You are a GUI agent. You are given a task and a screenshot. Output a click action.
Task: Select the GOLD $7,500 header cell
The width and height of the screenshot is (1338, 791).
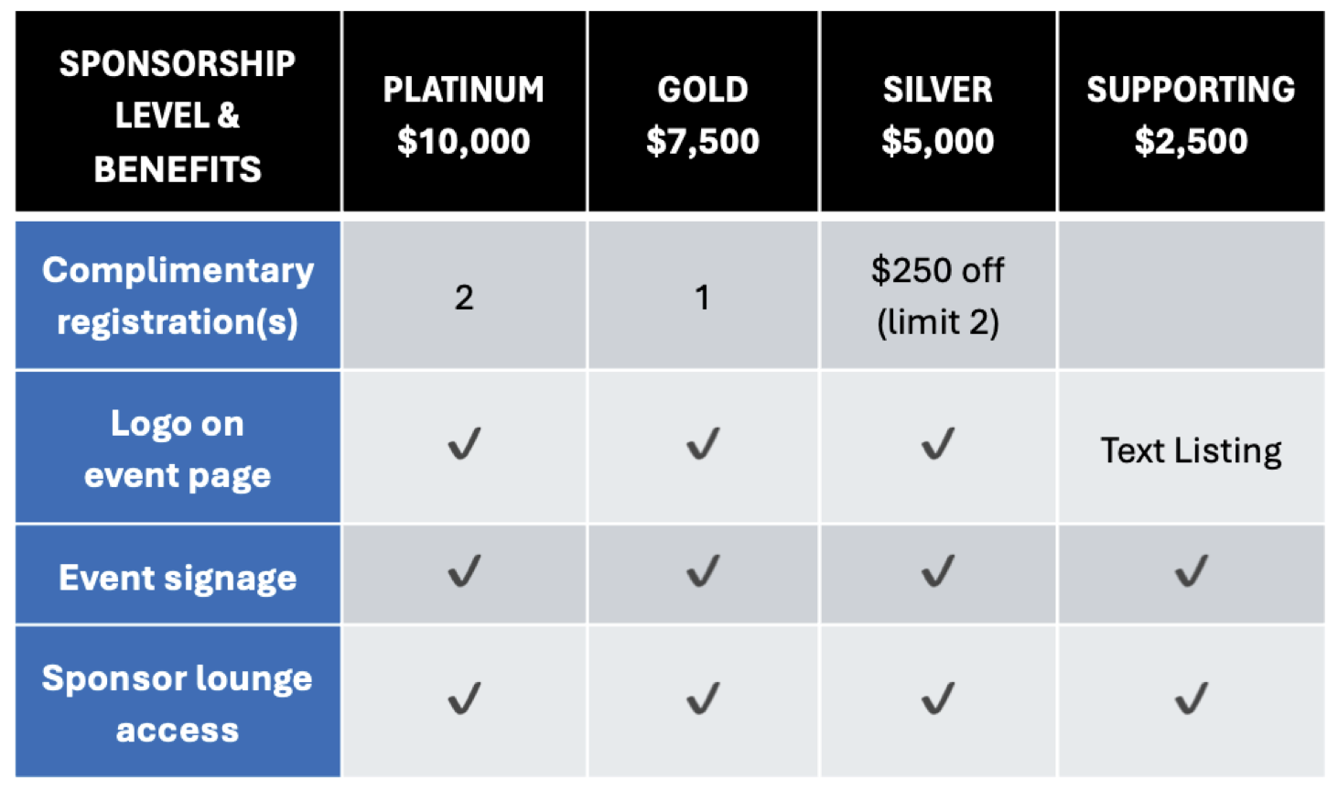click(x=703, y=114)
